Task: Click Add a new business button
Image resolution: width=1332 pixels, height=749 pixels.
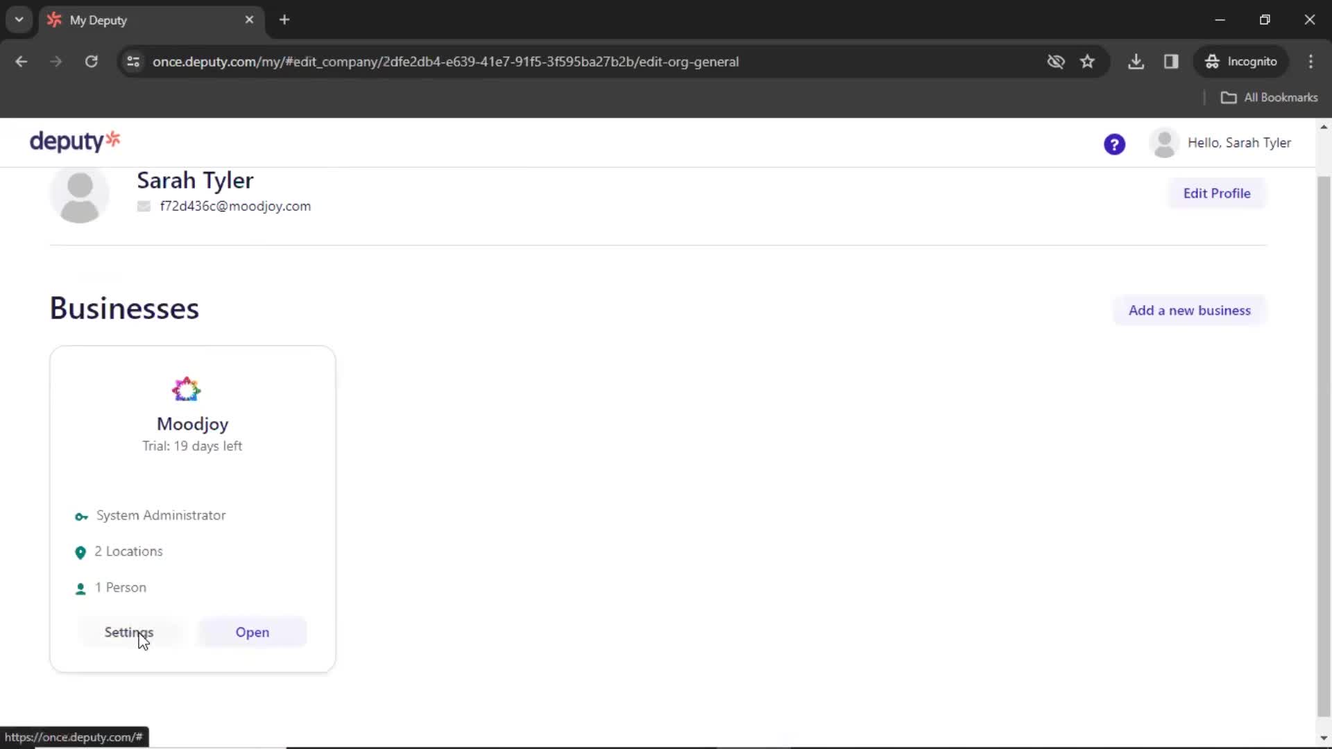Action: coord(1189,311)
